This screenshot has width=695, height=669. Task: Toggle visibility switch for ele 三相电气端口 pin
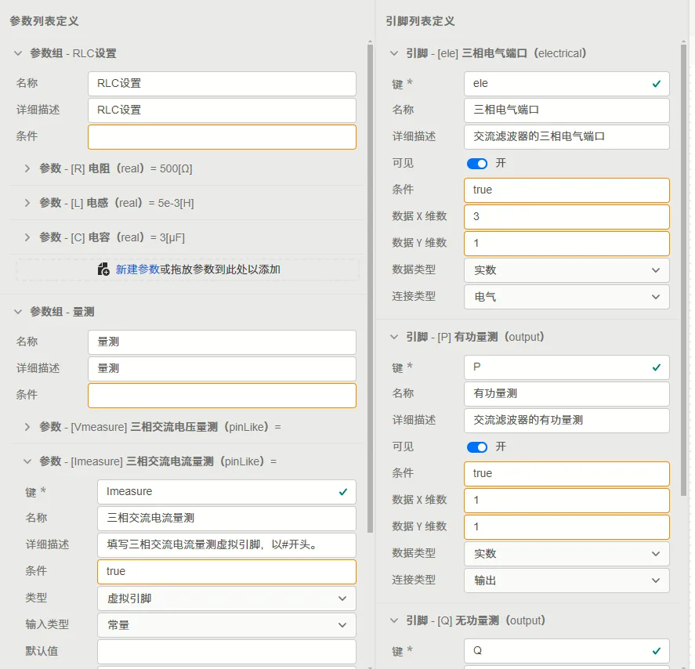(x=477, y=164)
